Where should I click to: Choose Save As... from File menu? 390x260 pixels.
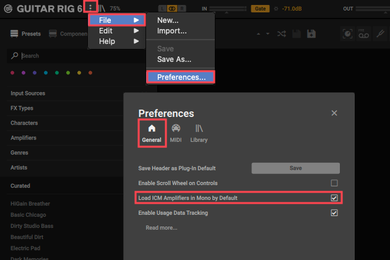(x=180, y=59)
